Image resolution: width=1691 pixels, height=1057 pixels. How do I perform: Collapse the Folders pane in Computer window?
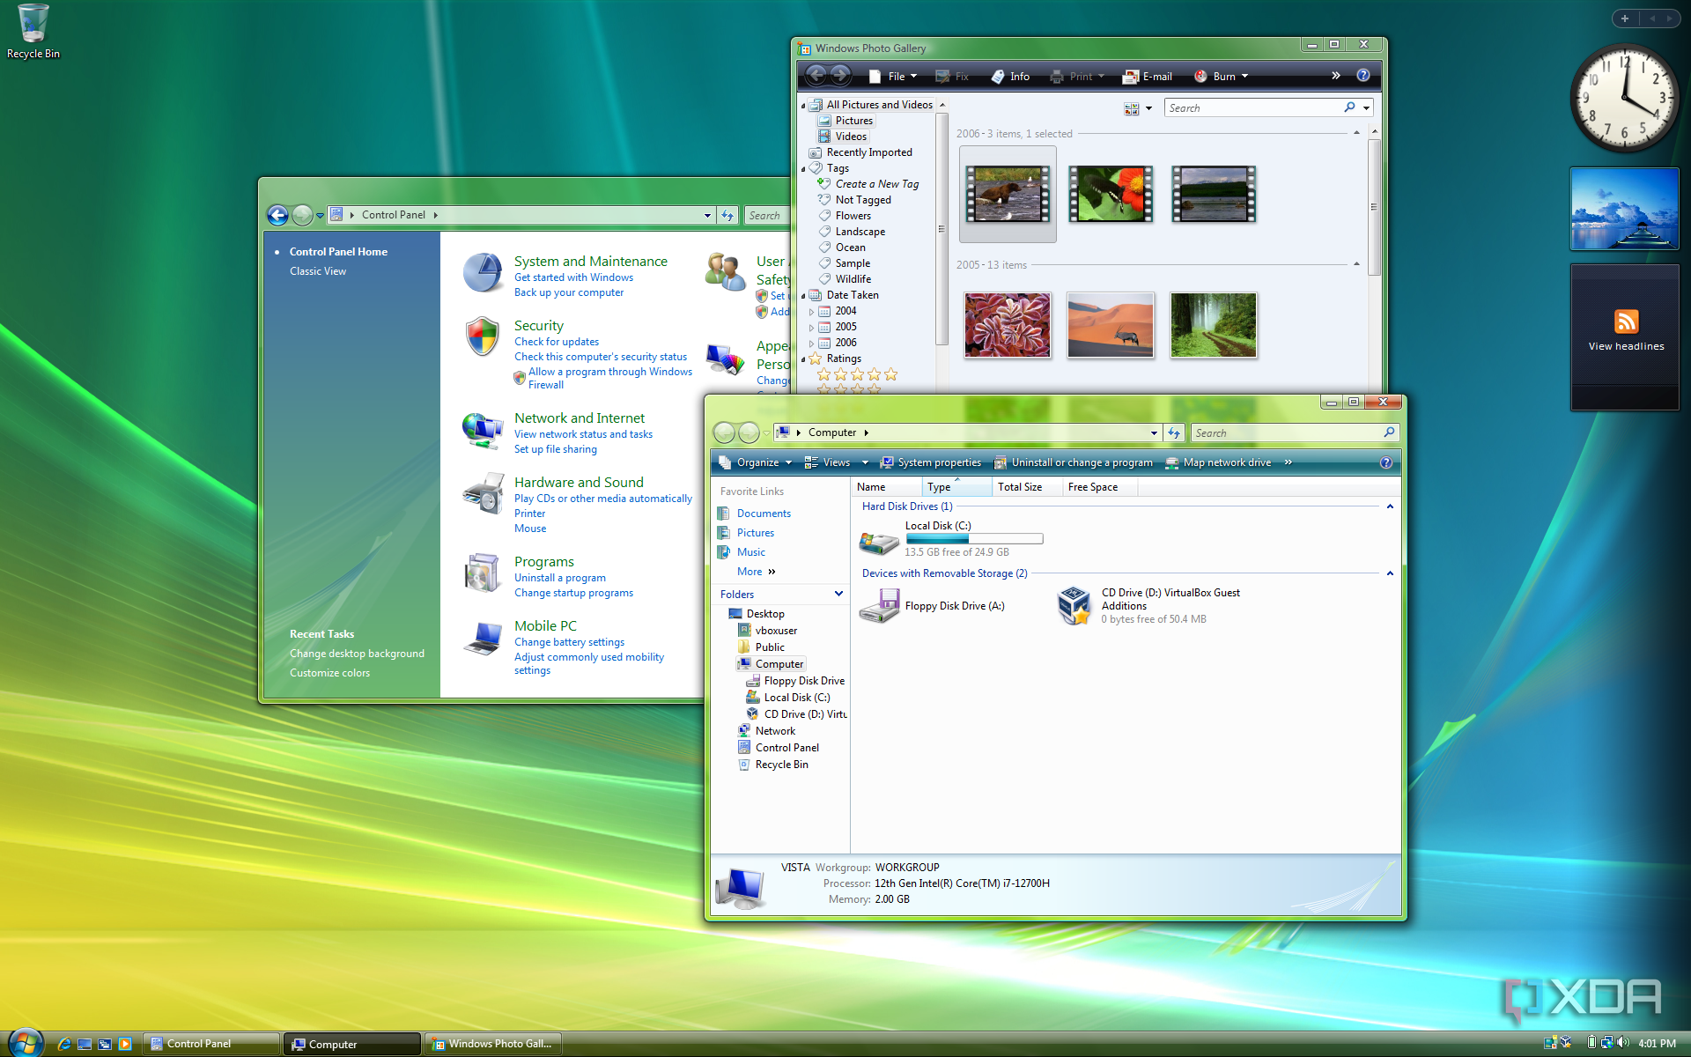(838, 594)
